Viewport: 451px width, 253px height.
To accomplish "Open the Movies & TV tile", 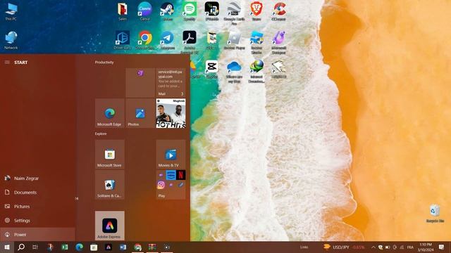I will (171, 154).
